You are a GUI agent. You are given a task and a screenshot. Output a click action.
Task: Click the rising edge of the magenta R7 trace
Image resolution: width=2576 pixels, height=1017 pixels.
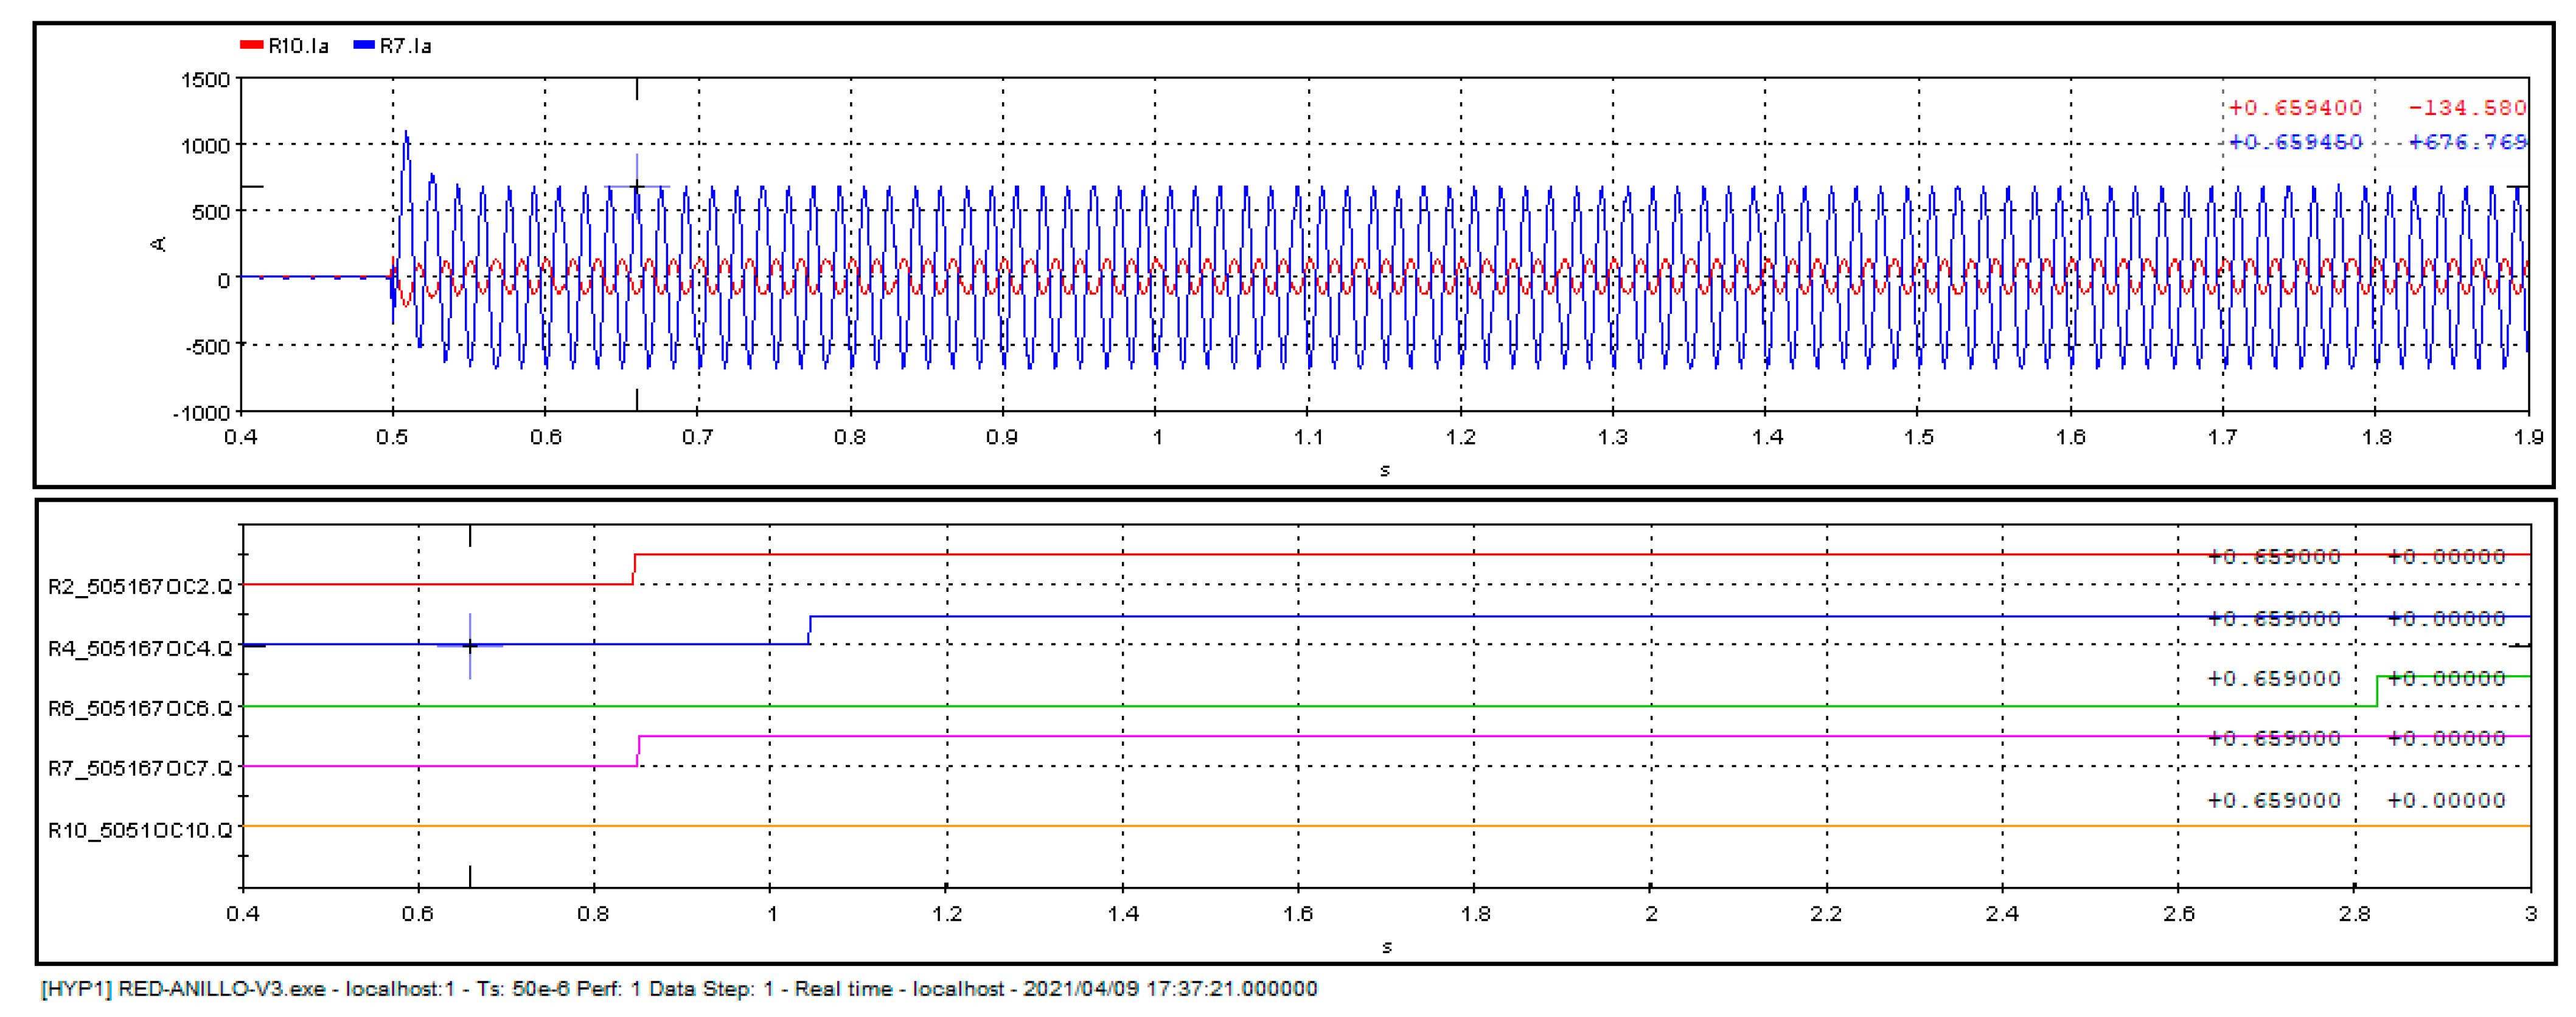pyautogui.click(x=638, y=751)
